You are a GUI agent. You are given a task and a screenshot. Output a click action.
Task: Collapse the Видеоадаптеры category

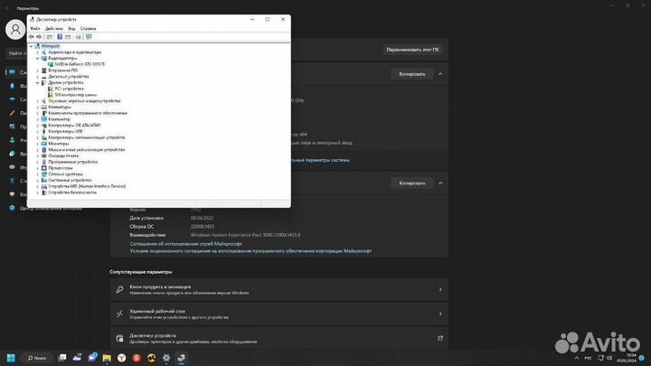point(37,59)
